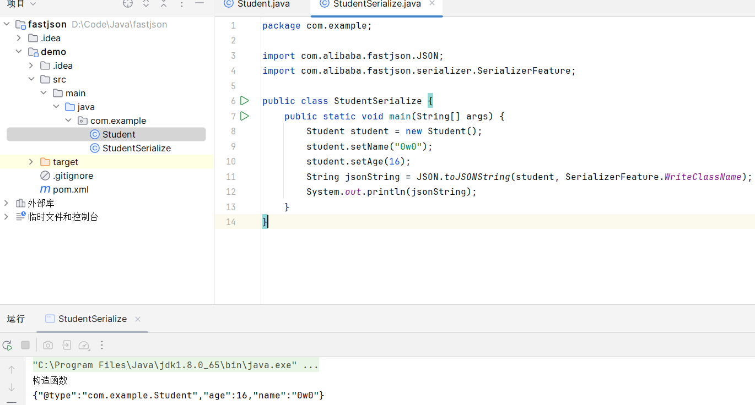Run main method from gutter icon on line 7

click(x=245, y=116)
